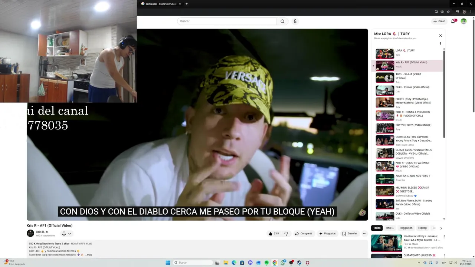Open the notifications bell in YouTube header
The height and width of the screenshot is (267, 475).
click(453, 21)
